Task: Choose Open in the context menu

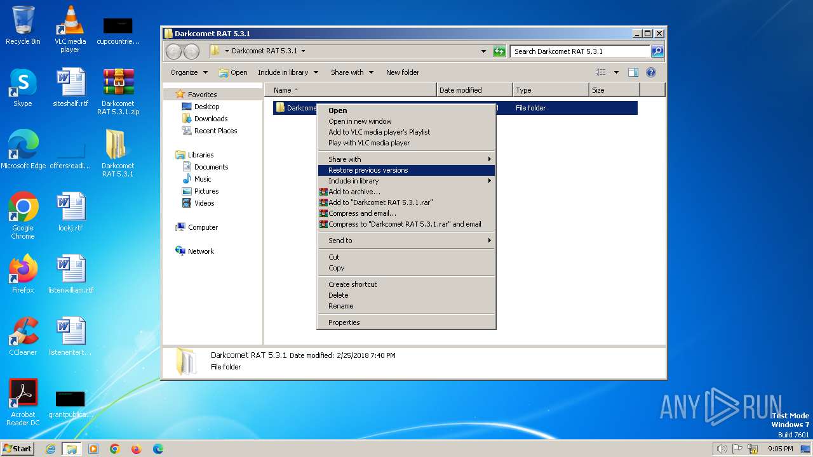Action: click(x=406, y=110)
